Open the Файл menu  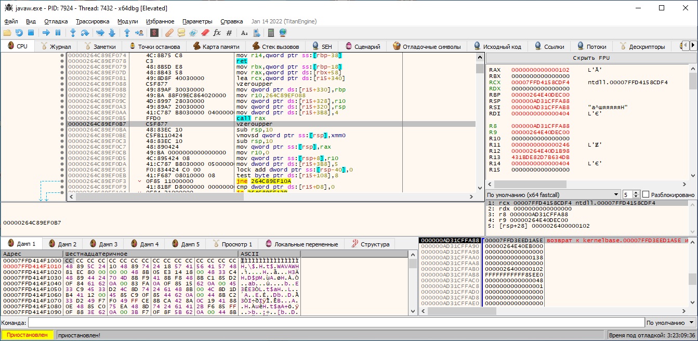point(11,21)
